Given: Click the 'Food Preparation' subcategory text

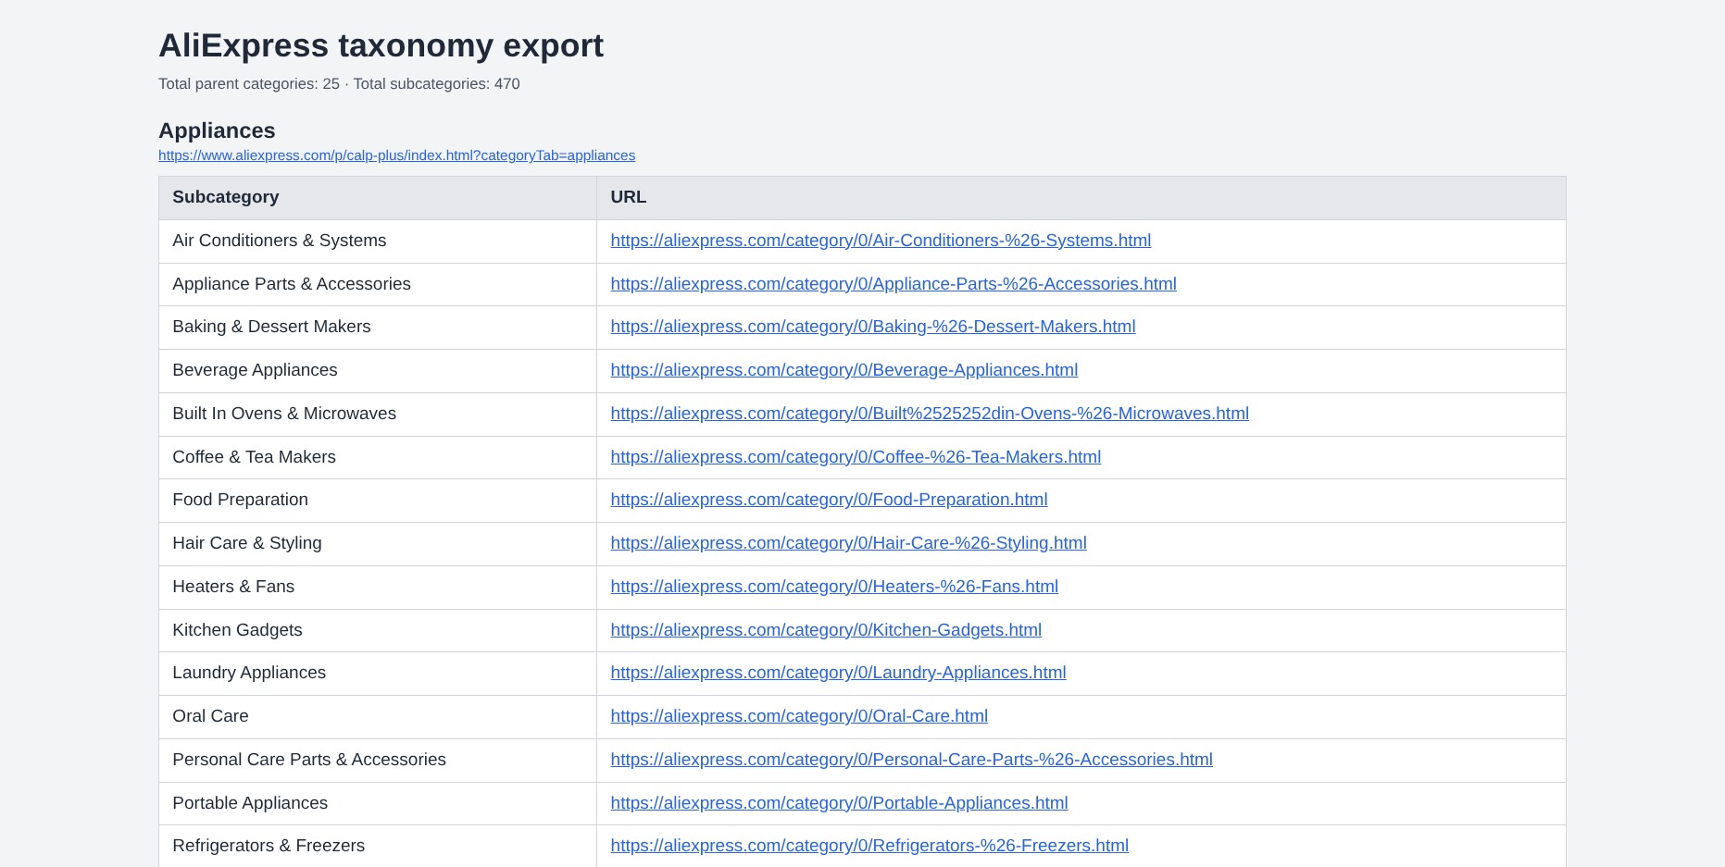Looking at the screenshot, I should [x=240, y=500].
